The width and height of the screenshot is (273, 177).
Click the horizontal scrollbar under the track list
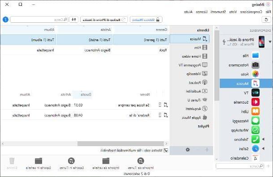(120, 143)
